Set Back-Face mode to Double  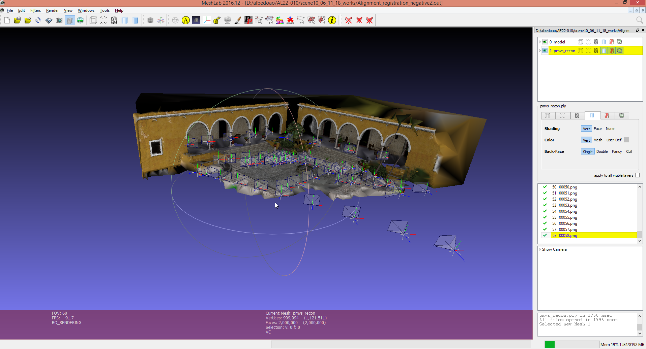click(x=602, y=151)
